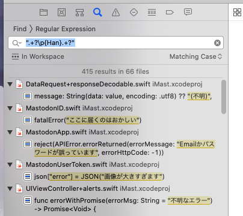Change the In Workspace search scope
The image size is (243, 216).
(x=43, y=56)
